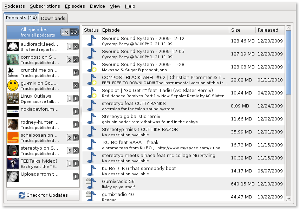Viewport: 299px width, 209px height.
Task: Sort by the Episode column header
Action: pyautogui.click(x=164, y=30)
